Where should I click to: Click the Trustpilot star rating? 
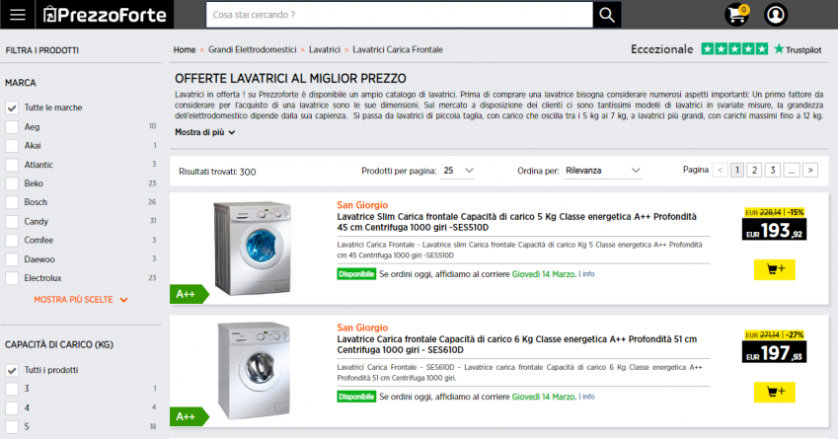[x=734, y=49]
